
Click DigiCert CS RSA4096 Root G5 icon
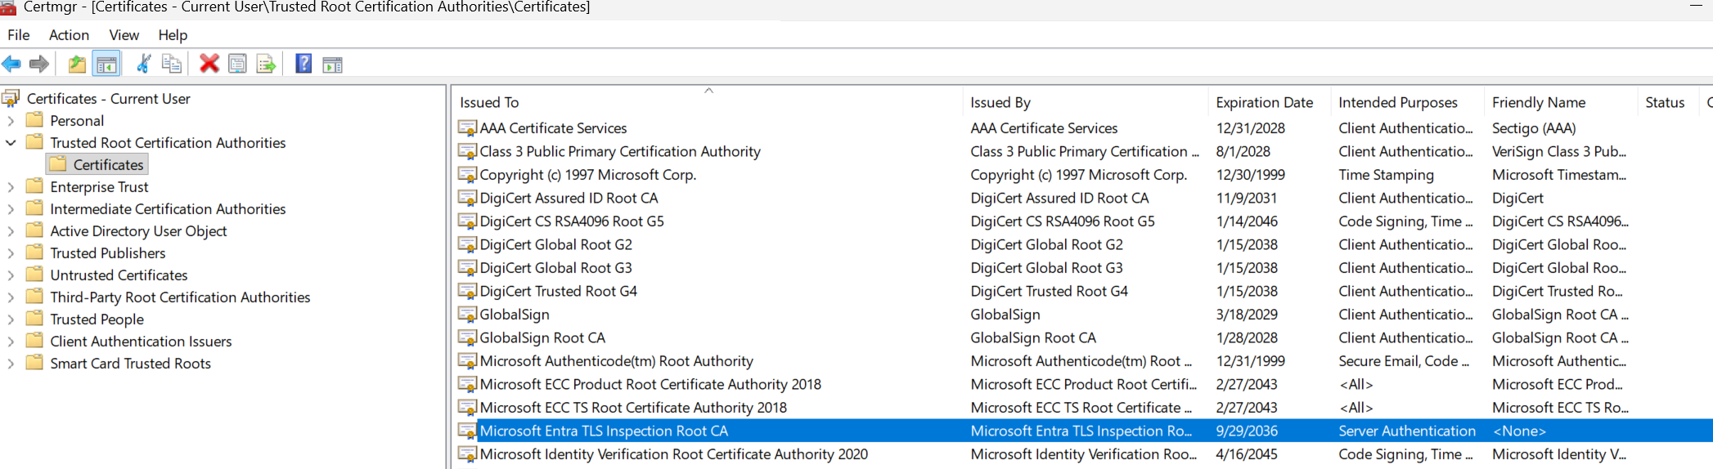467,221
